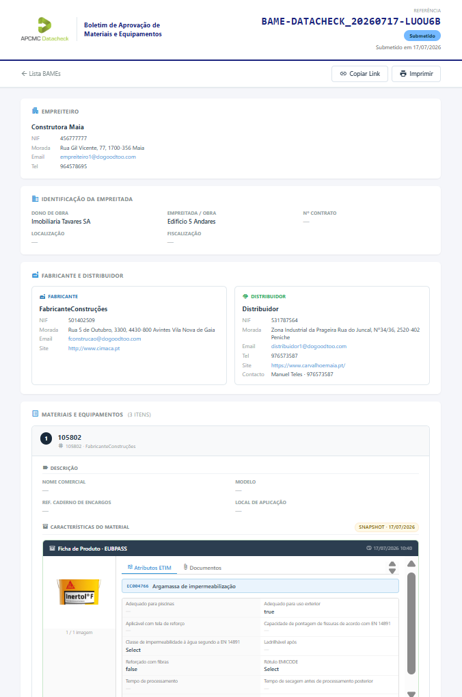Click the EC004766 Argamassa de impermeabilização class row
The height and width of the screenshot is (697, 462).
(x=260, y=586)
